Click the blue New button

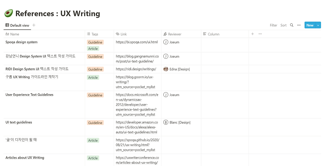pos(310,25)
